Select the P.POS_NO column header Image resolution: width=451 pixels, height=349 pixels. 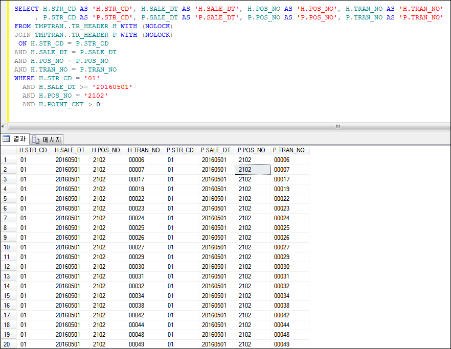[x=252, y=150]
